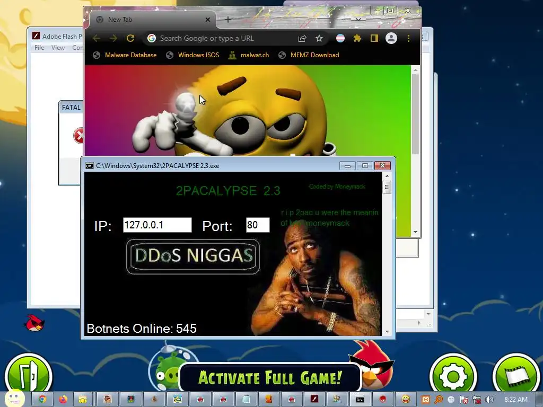Open Chrome's three-dot menu
Viewport: 543px width, 407px height.
(x=409, y=38)
